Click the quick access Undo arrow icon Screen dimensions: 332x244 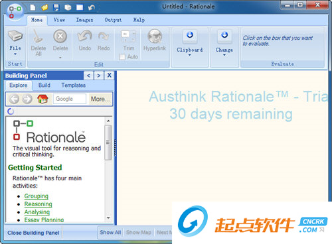pos(92,8)
